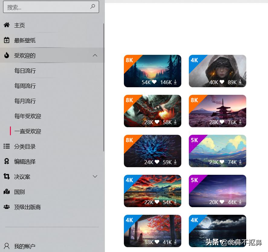Screen dimensions: 268x252
Task: Click the download arrow on the pagoda wallpaper
Action: [240, 122]
